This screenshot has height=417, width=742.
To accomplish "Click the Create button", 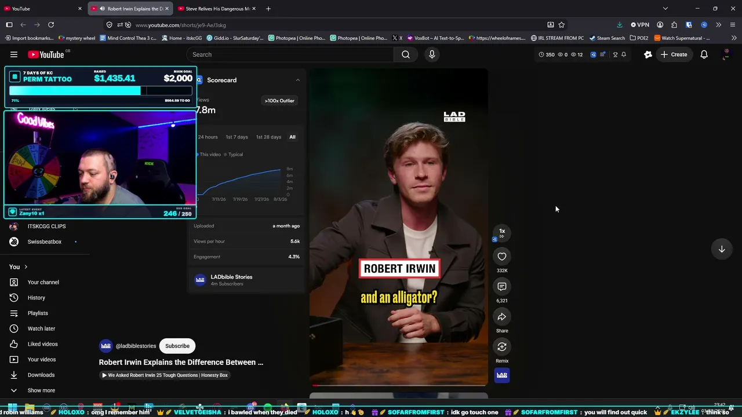I will pyautogui.click(x=673, y=54).
